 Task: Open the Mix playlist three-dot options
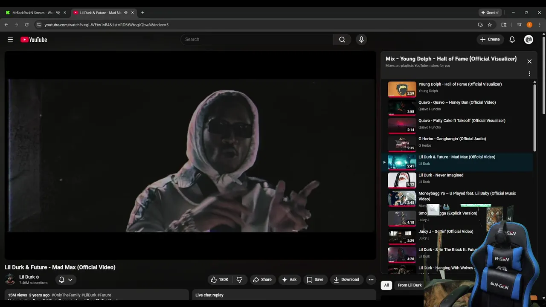pos(529,74)
